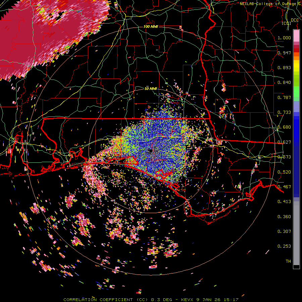Click the 9 JAN 26 date text
302x302 pixels.
[209, 300]
